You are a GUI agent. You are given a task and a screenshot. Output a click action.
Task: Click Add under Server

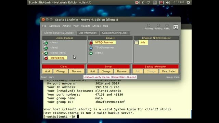[93, 71]
